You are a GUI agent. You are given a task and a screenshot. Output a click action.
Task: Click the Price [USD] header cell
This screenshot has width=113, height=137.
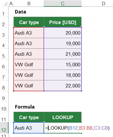63,22
